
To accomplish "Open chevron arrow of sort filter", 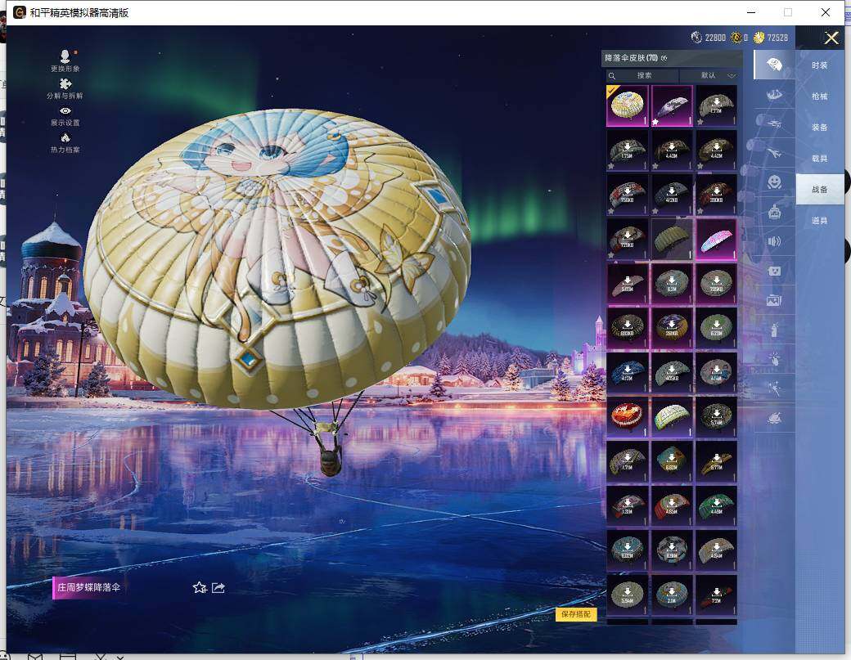I will click(731, 76).
